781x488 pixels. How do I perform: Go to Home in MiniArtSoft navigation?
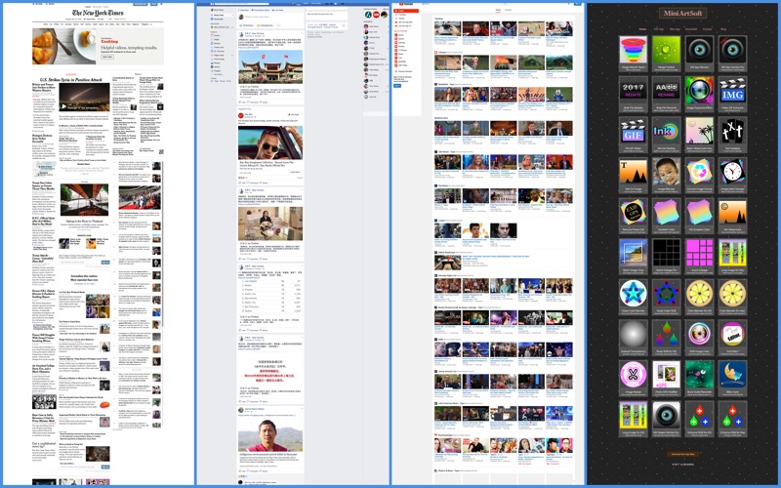coord(640,29)
